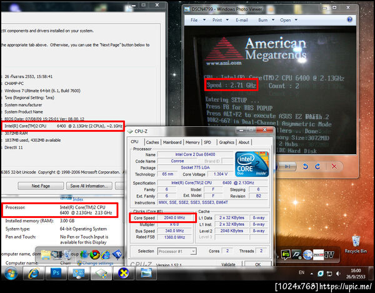Click the EN language indicator

tap(302, 272)
